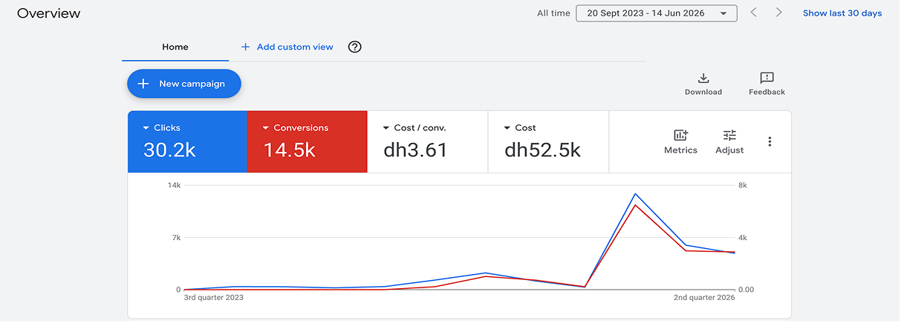
Task: Click the 4k right axis label
Action: pyautogui.click(x=743, y=238)
